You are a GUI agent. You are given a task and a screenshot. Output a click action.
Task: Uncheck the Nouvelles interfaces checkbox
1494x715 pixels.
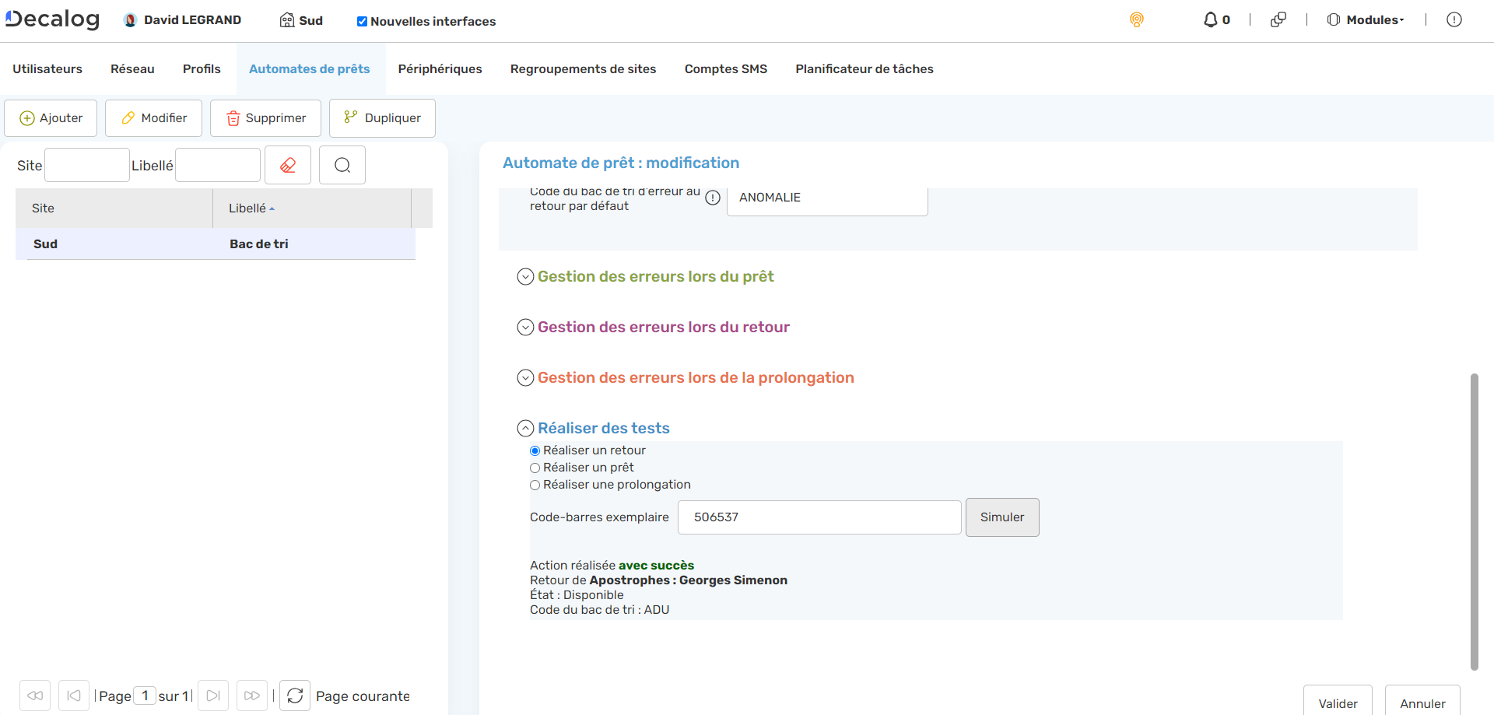(362, 22)
